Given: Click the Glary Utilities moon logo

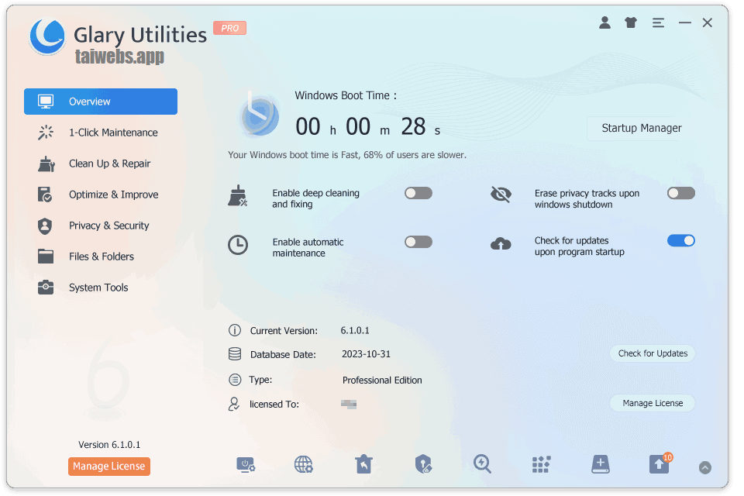Looking at the screenshot, I should [x=47, y=36].
